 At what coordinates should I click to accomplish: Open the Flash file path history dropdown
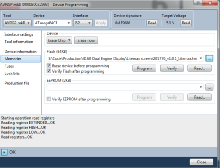coord(201,58)
